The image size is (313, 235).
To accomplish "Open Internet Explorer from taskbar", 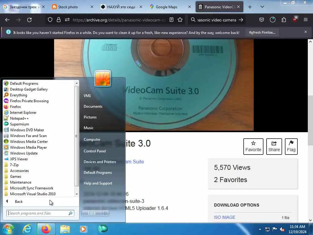I will (x=27, y=229).
